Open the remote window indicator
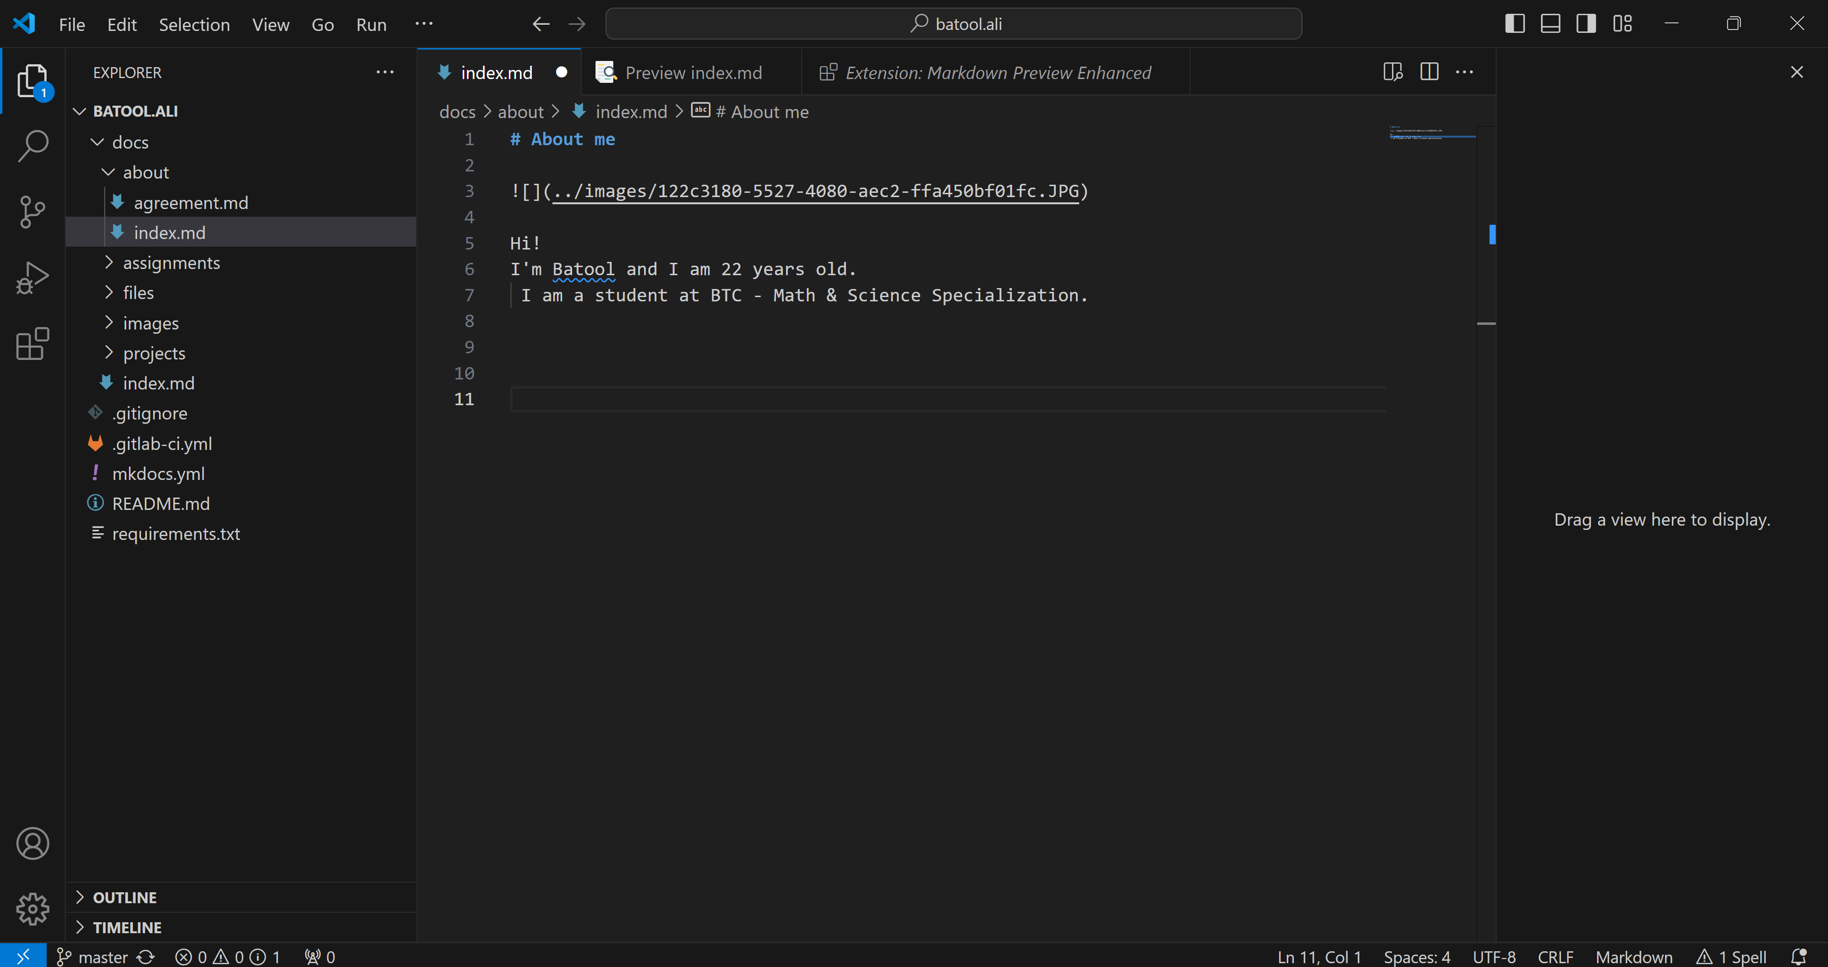 23,957
